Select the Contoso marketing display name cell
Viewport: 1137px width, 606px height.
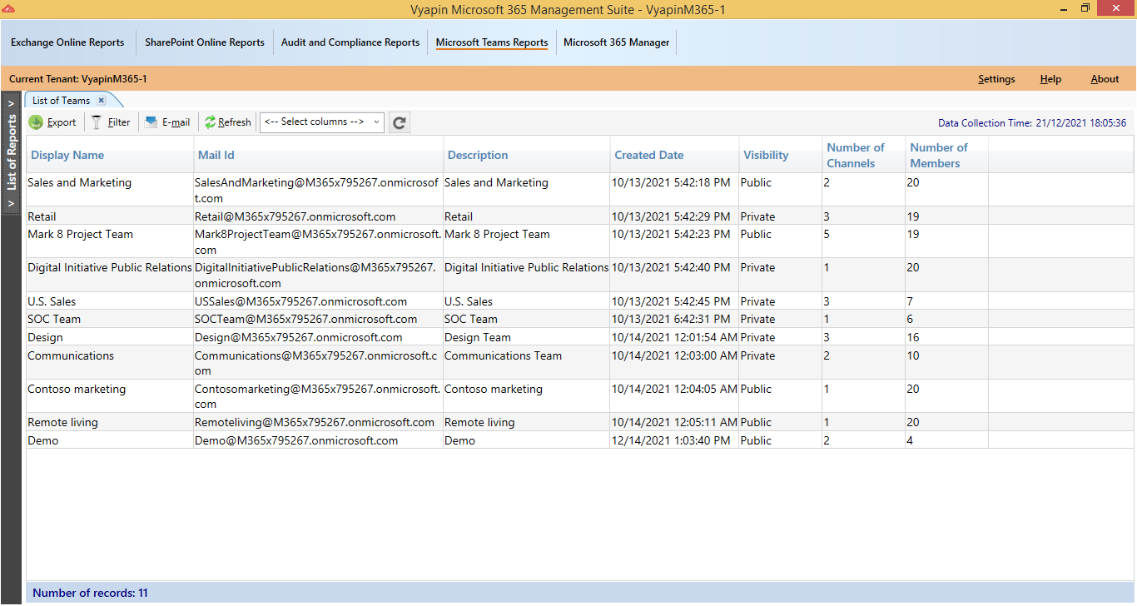click(110, 396)
